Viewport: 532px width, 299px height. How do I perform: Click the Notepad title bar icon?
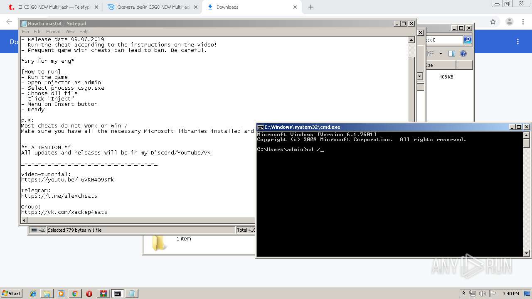click(x=24, y=24)
